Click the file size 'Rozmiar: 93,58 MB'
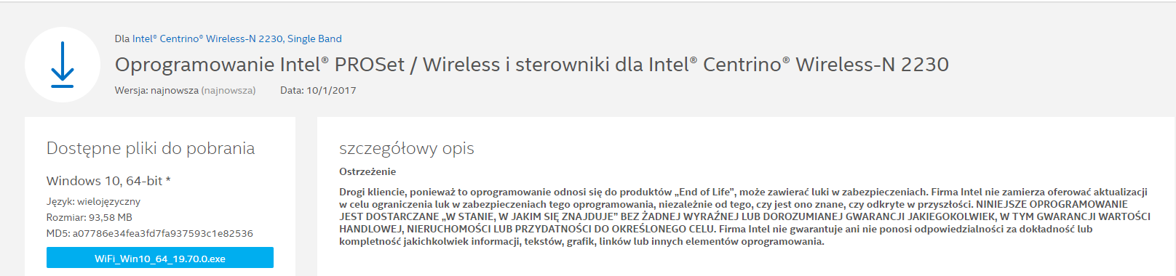The width and height of the screenshot is (1176, 276). pos(89,217)
